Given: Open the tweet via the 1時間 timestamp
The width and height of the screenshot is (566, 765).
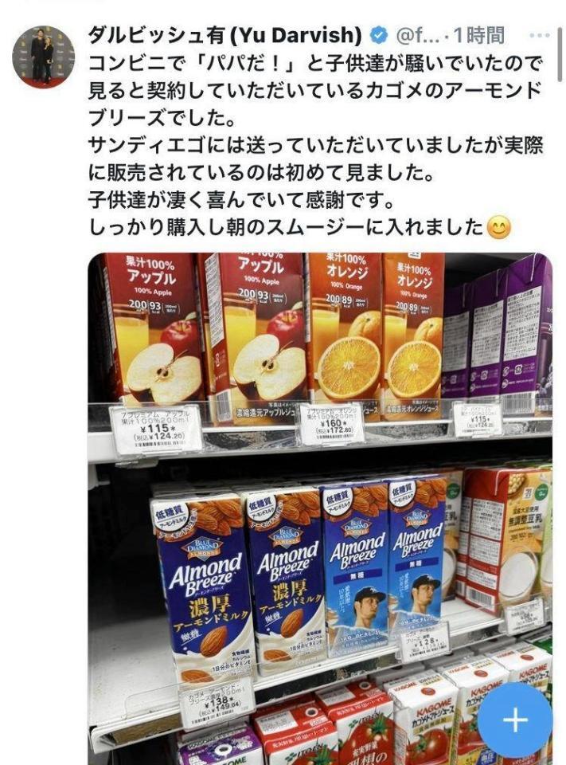Looking at the screenshot, I should pos(478,35).
